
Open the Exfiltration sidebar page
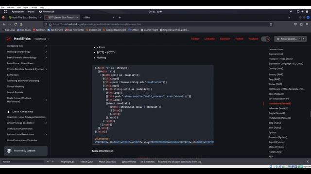pos(13,75)
